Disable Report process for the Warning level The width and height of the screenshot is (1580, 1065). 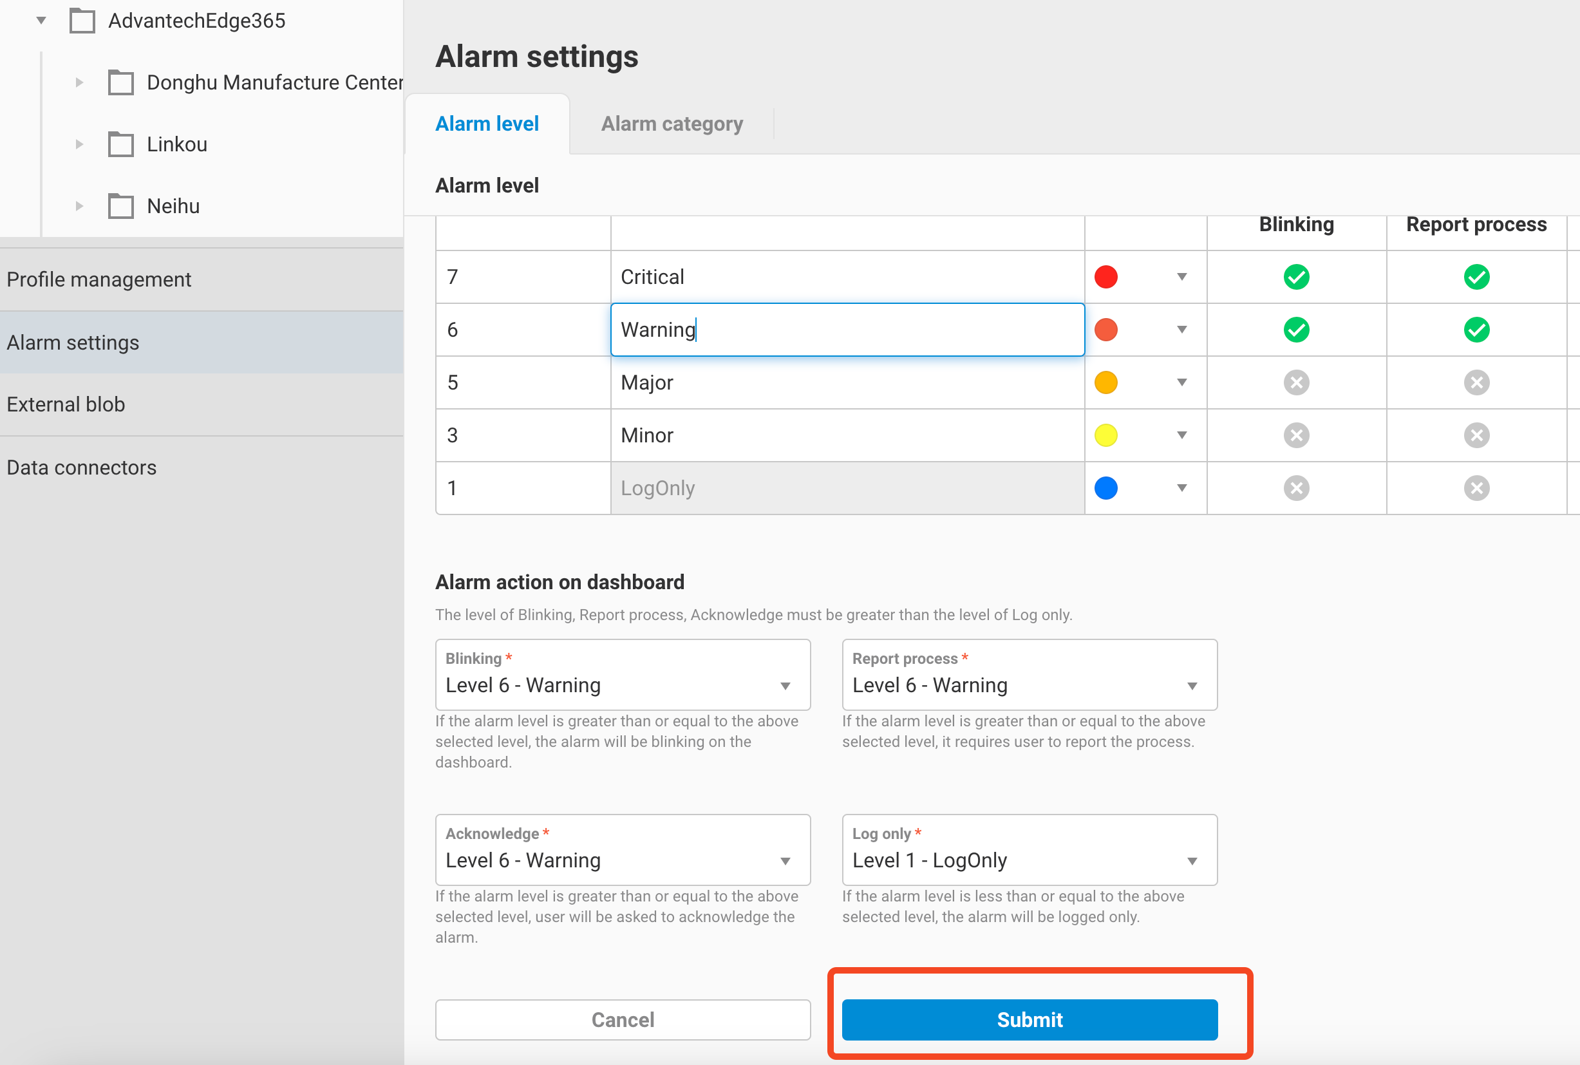1476,330
